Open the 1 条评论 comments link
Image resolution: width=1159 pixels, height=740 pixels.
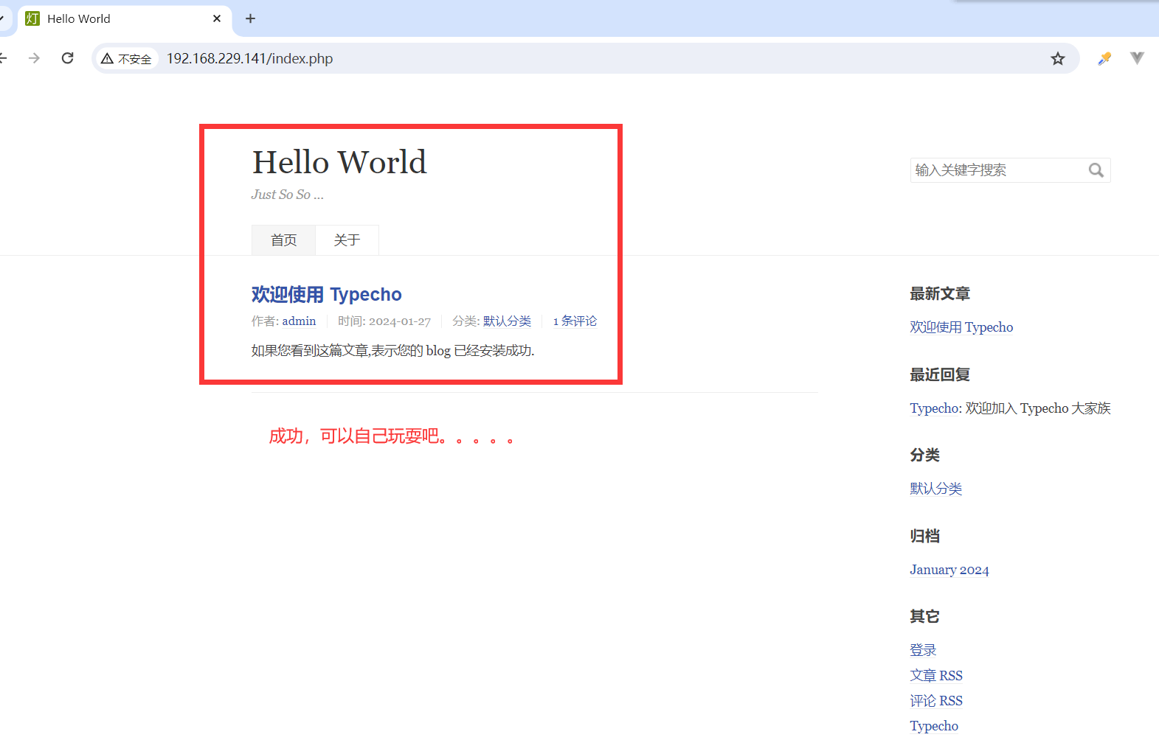click(575, 321)
